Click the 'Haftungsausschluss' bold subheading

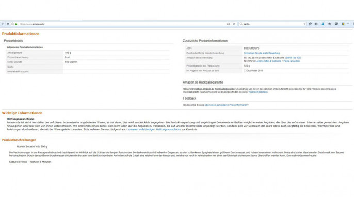click(x=20, y=119)
